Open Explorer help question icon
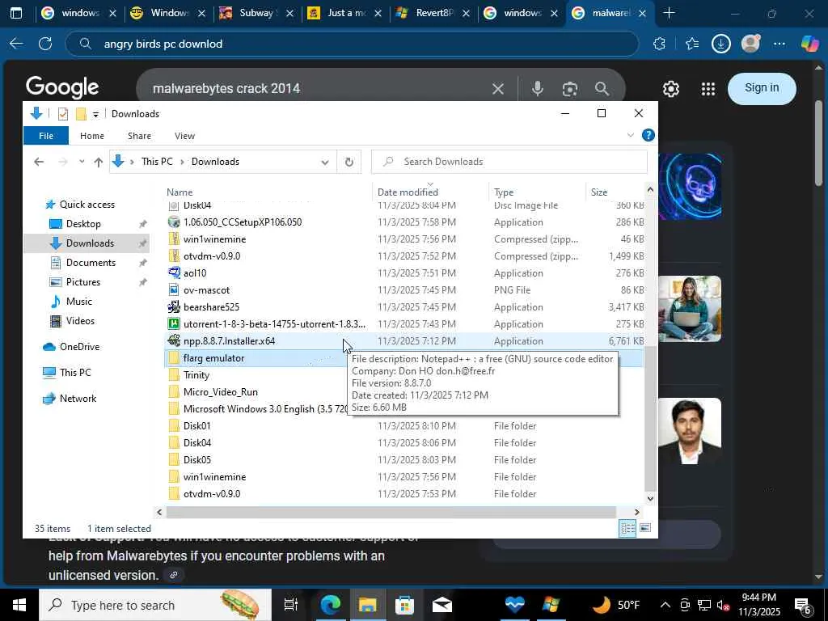The width and height of the screenshot is (828, 621). tap(648, 135)
